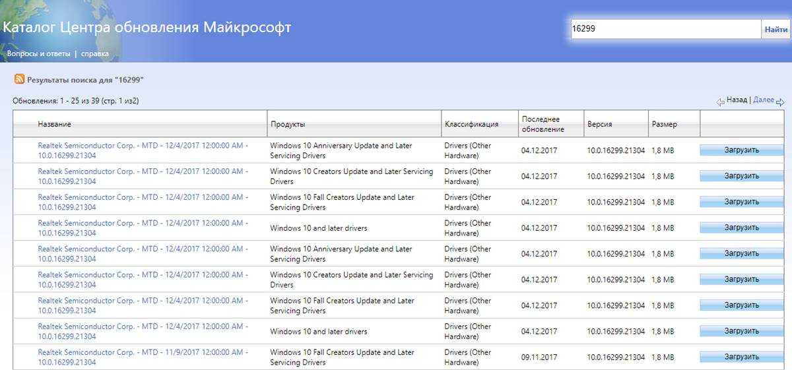
Task: Click Загрузить in the 09.11.2017 row
Action: coord(741,357)
